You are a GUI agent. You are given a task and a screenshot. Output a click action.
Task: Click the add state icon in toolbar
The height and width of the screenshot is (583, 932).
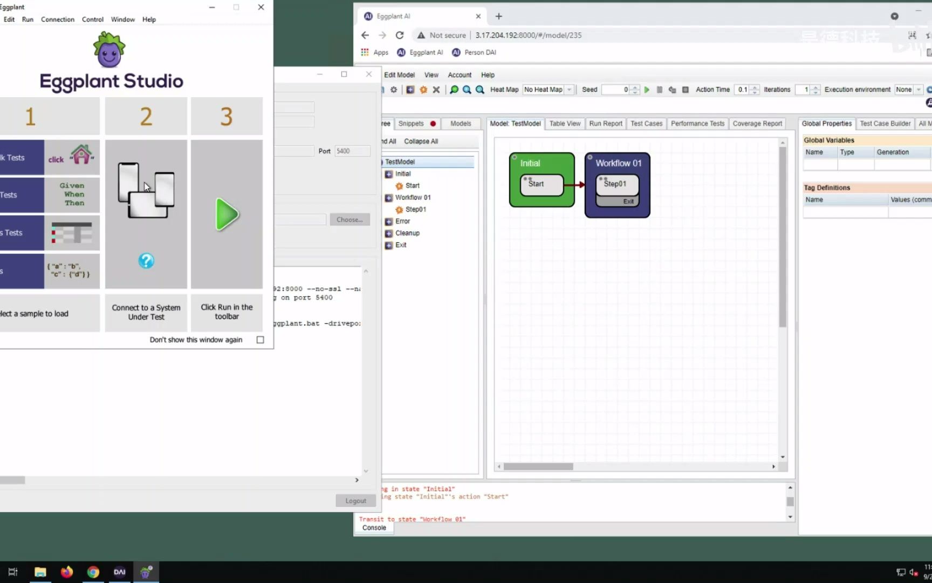point(410,90)
